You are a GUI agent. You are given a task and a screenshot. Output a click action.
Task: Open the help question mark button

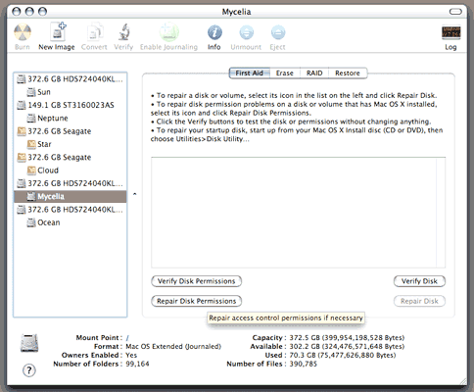(x=29, y=370)
